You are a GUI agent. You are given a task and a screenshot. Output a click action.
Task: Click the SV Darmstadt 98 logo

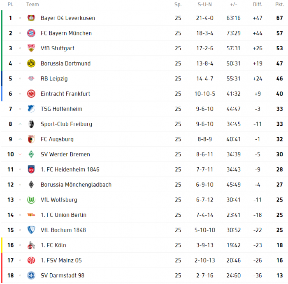pyautogui.click(x=31, y=276)
